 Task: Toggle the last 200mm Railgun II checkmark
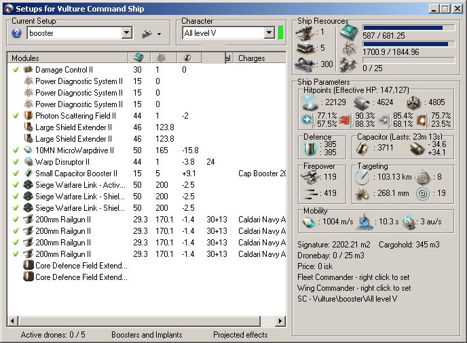pyautogui.click(x=16, y=254)
